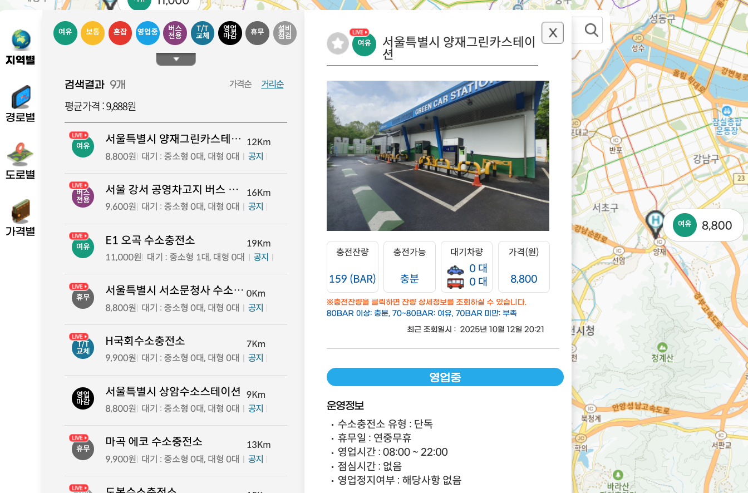Click 여유 badge of E1 오곡 row

pos(82,247)
